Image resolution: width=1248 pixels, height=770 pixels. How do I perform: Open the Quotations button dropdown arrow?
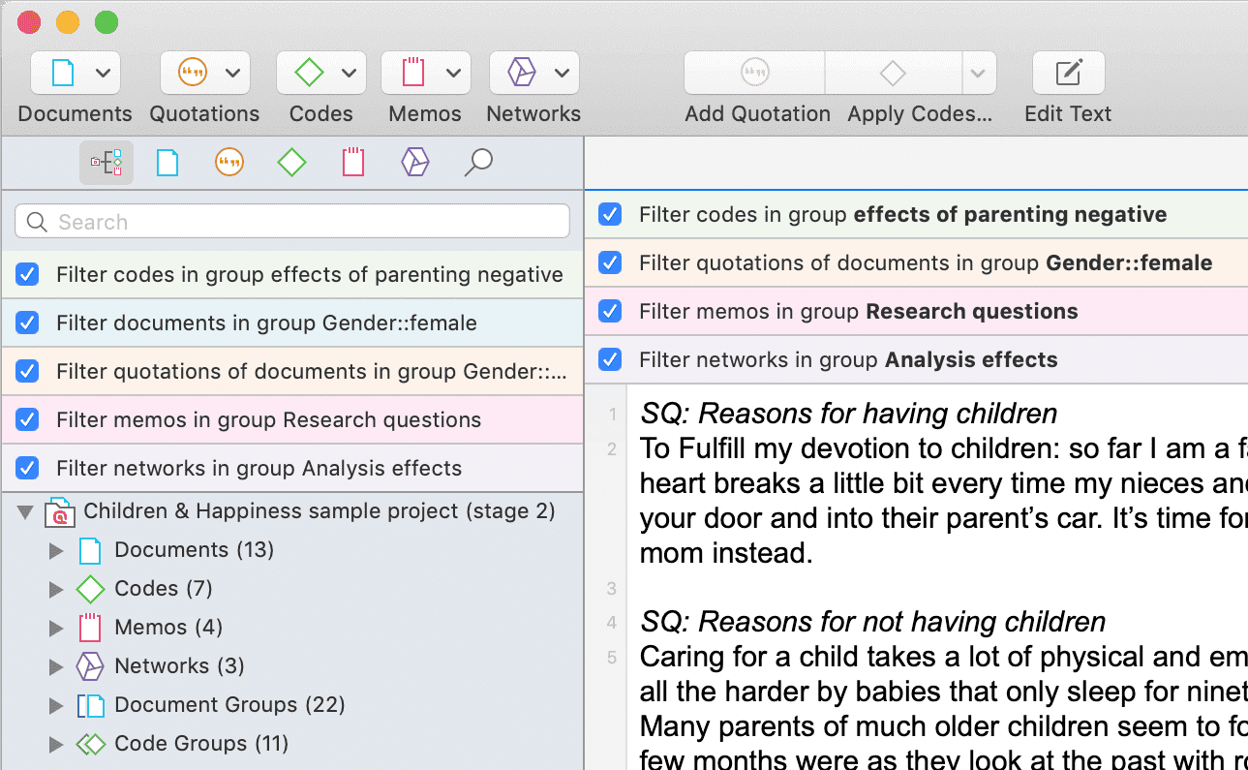(232, 73)
